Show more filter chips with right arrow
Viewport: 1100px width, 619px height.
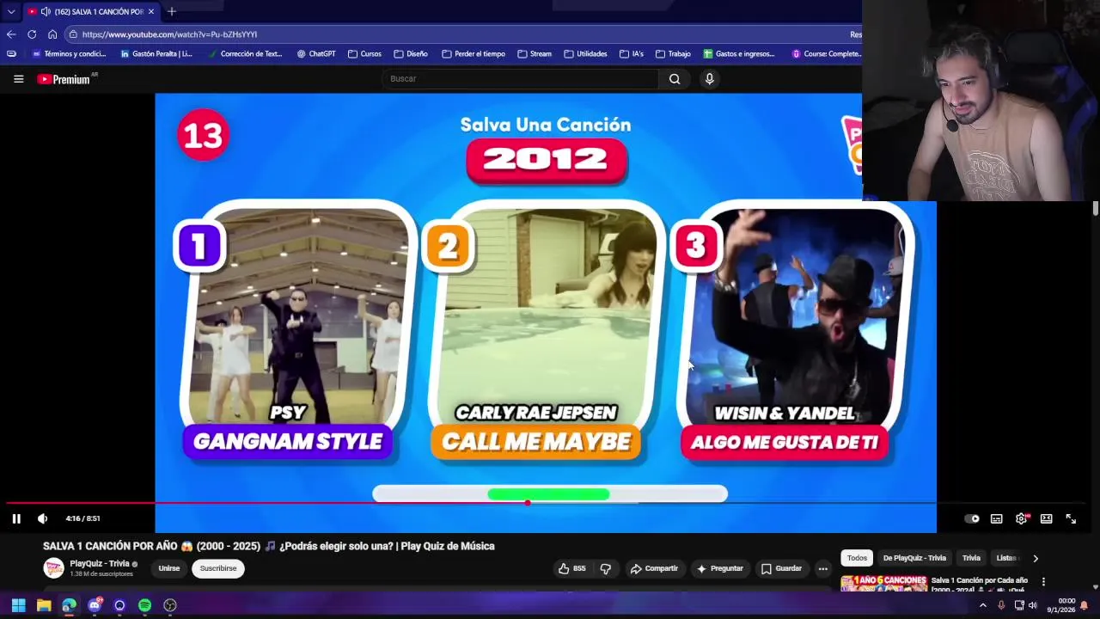[1036, 558]
